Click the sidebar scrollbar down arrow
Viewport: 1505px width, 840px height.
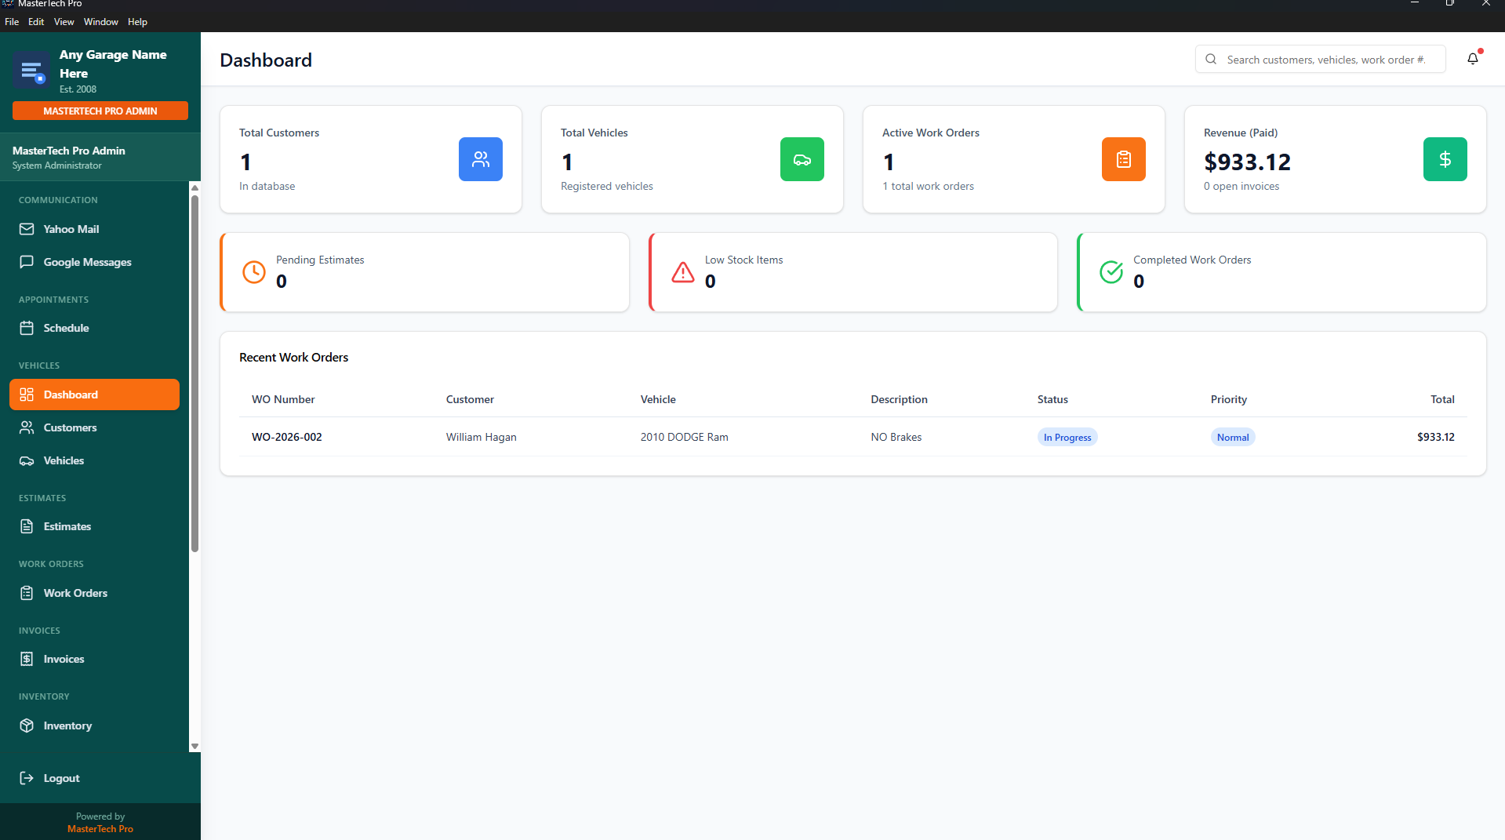click(194, 747)
